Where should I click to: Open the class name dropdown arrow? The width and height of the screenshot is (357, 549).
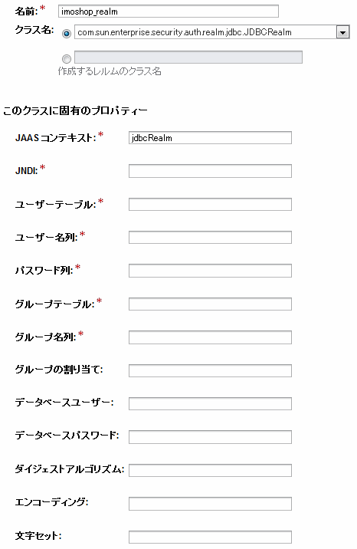342,32
